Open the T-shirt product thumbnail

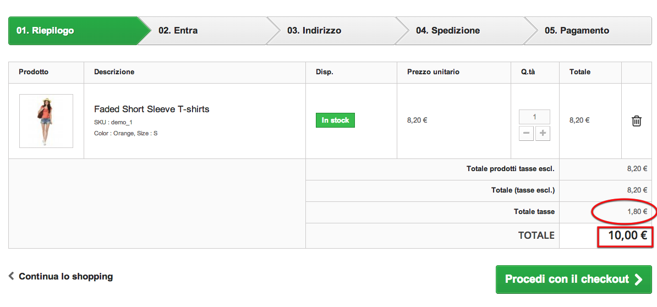pyautogui.click(x=46, y=121)
